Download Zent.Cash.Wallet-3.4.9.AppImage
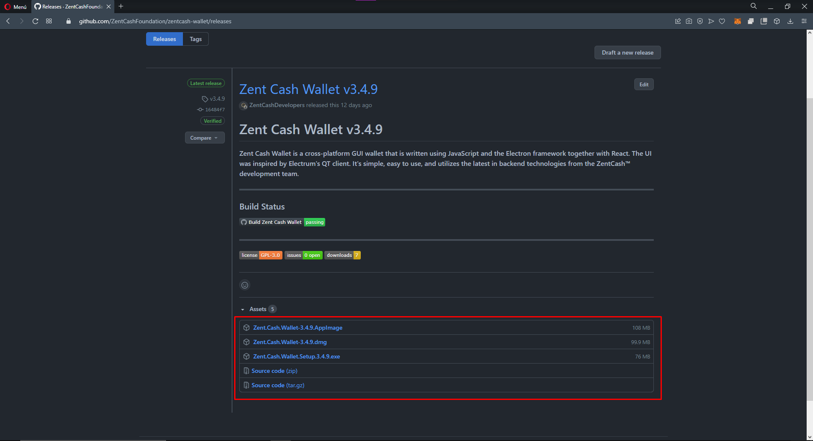Screen dimensions: 813x441 click(298, 328)
